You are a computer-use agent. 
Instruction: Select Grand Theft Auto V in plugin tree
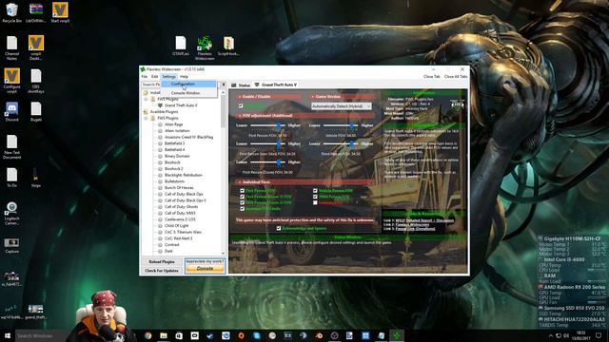[181, 105]
